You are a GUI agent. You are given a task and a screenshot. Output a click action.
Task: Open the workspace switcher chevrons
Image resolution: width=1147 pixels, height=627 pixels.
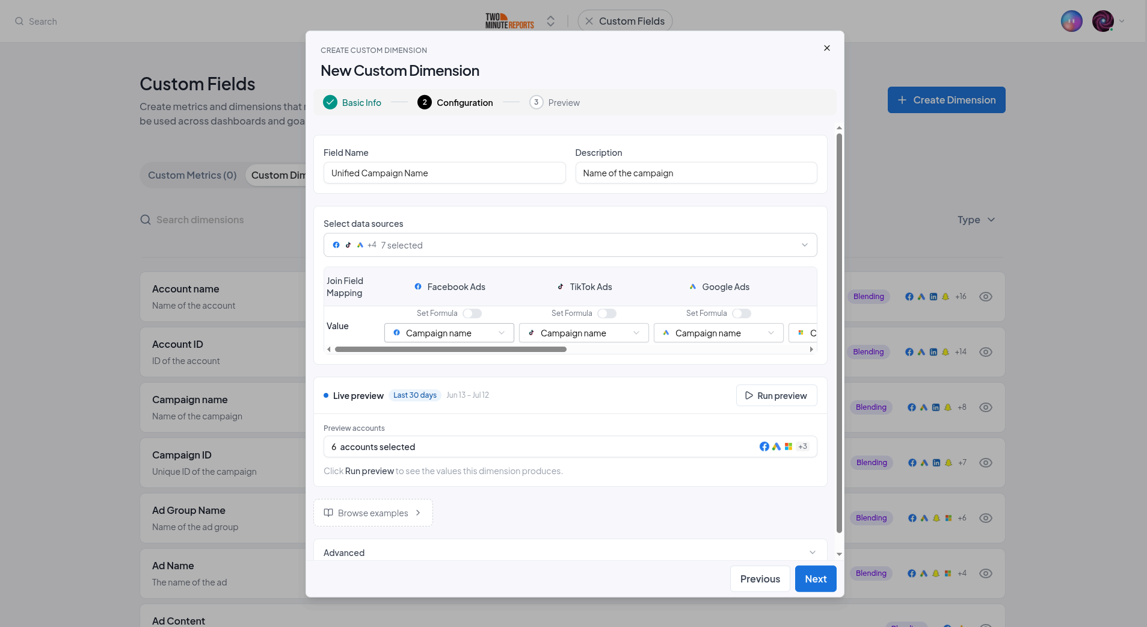click(x=550, y=21)
